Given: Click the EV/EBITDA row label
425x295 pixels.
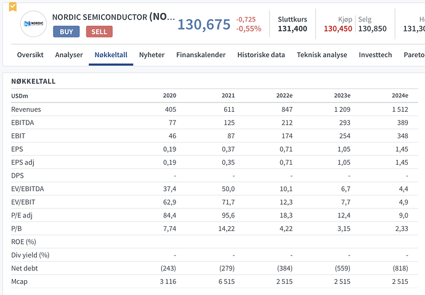Looking at the screenshot, I should coord(26,189).
